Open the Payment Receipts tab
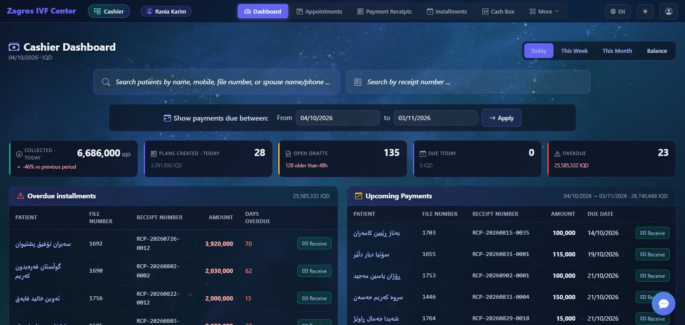The image size is (685, 325). click(x=384, y=11)
